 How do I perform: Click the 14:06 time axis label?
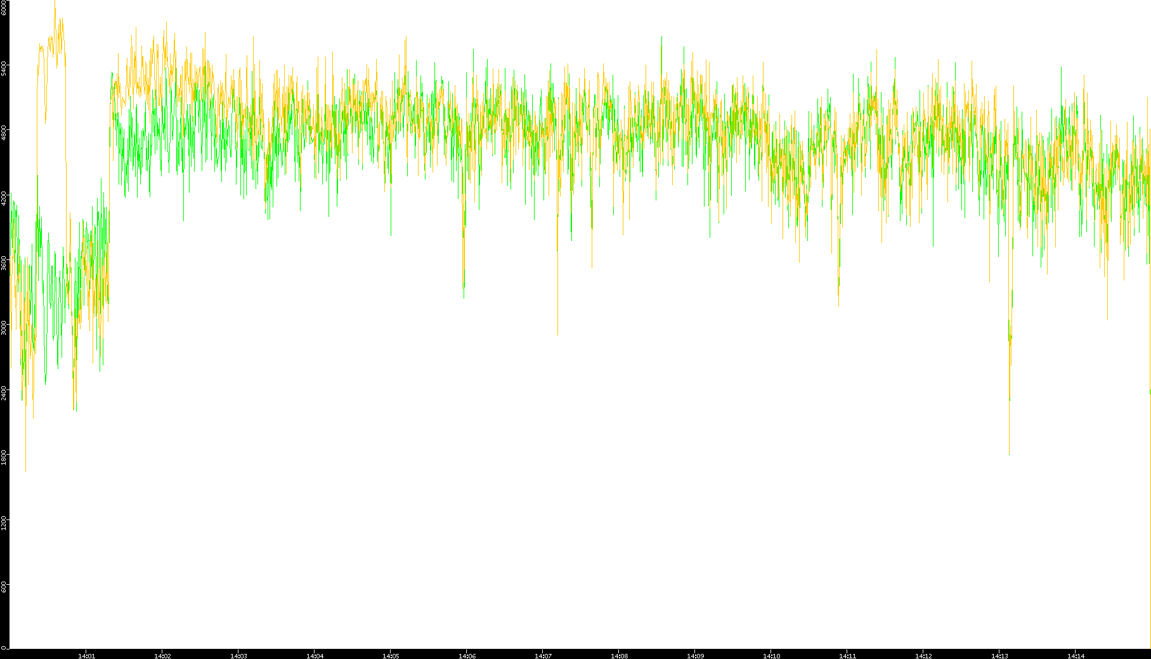[467, 656]
